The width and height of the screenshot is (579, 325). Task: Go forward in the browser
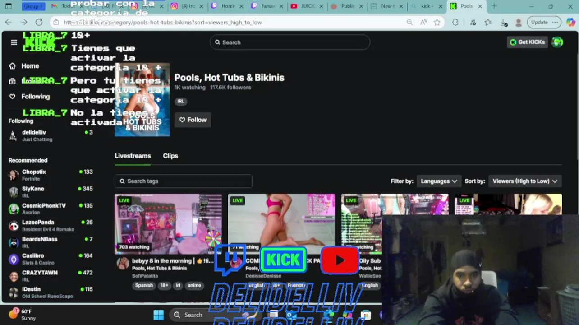(x=23, y=22)
